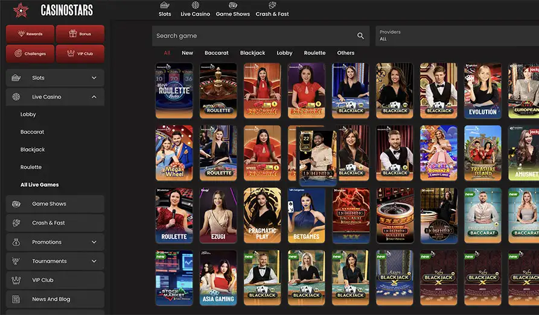Expand the Tournaments chevron
This screenshot has width=539, height=315.
[94, 261]
